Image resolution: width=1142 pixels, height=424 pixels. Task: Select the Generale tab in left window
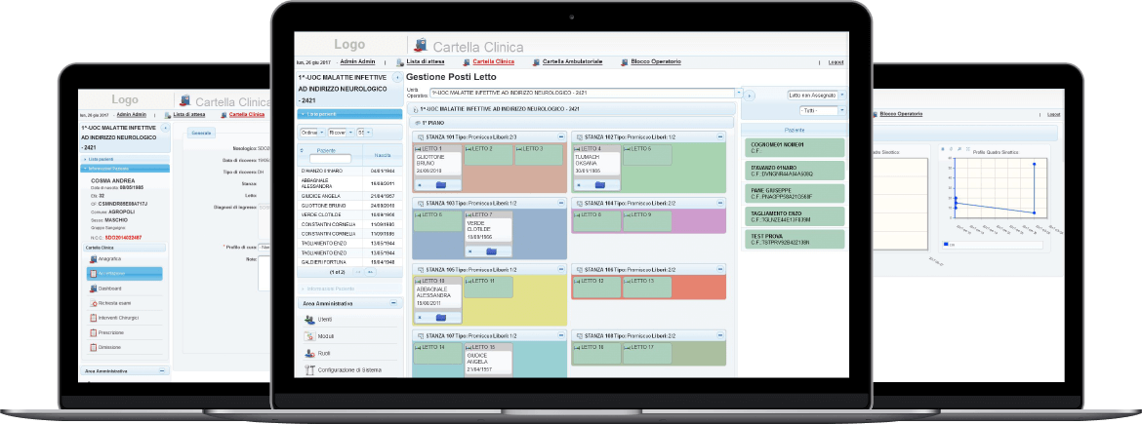point(200,133)
